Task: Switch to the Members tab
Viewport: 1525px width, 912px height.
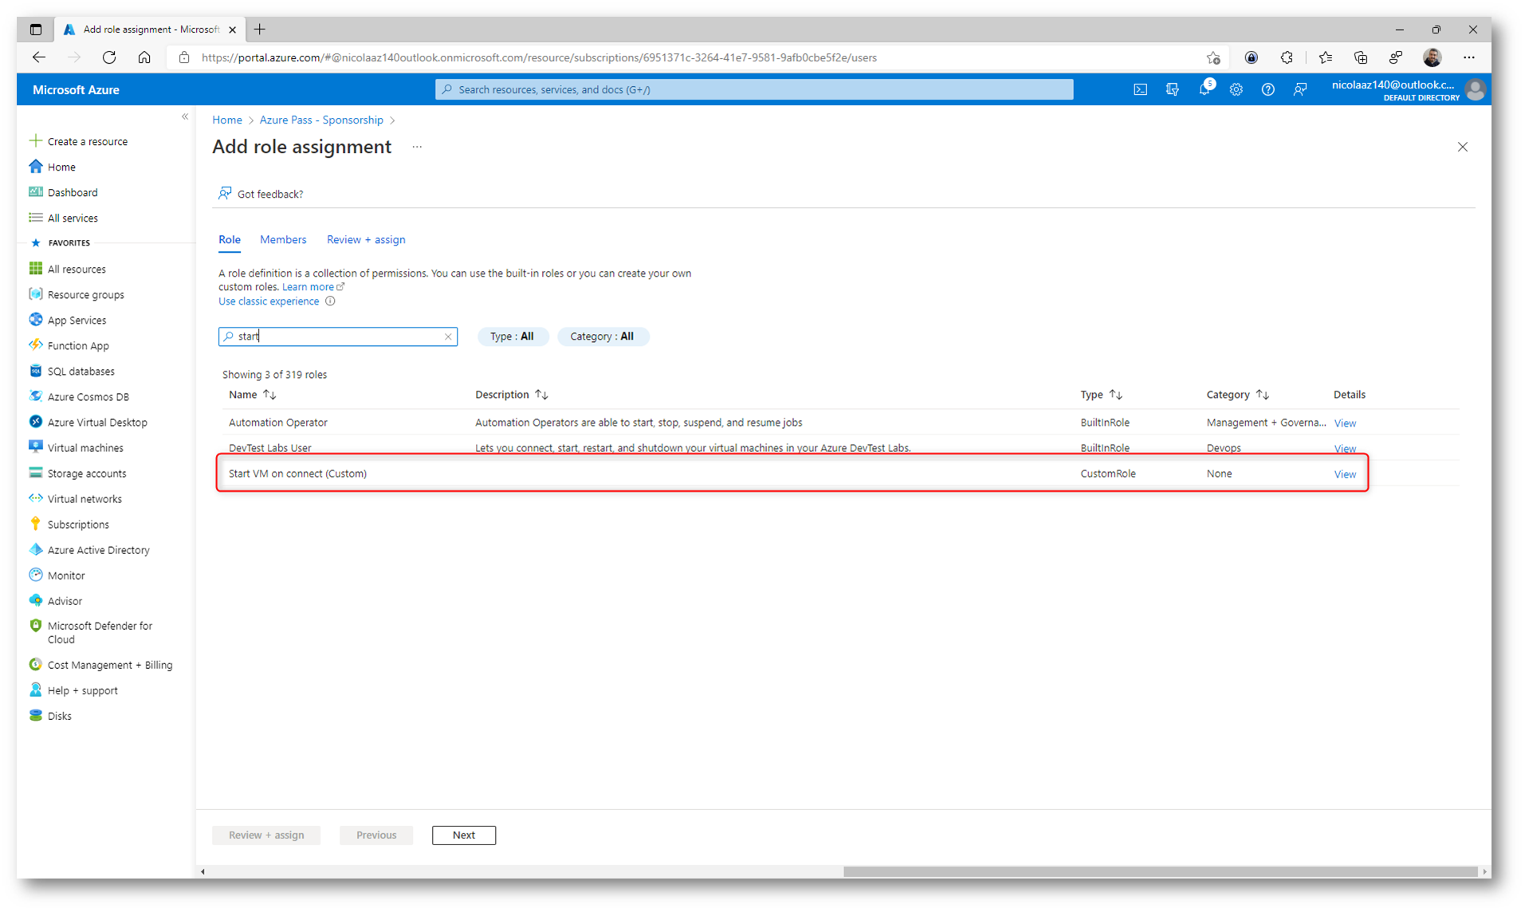Action: point(283,239)
